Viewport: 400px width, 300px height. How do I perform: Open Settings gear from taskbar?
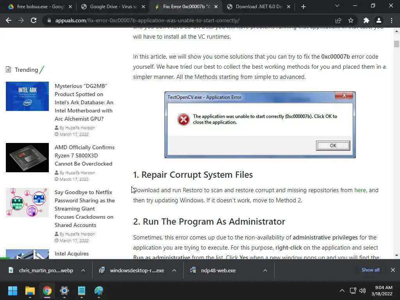coord(64,291)
